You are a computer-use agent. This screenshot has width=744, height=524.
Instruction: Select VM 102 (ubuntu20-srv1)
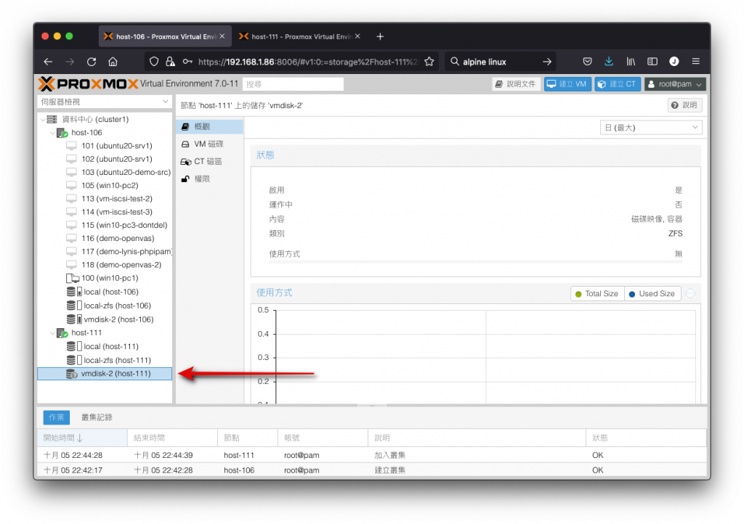(117, 159)
